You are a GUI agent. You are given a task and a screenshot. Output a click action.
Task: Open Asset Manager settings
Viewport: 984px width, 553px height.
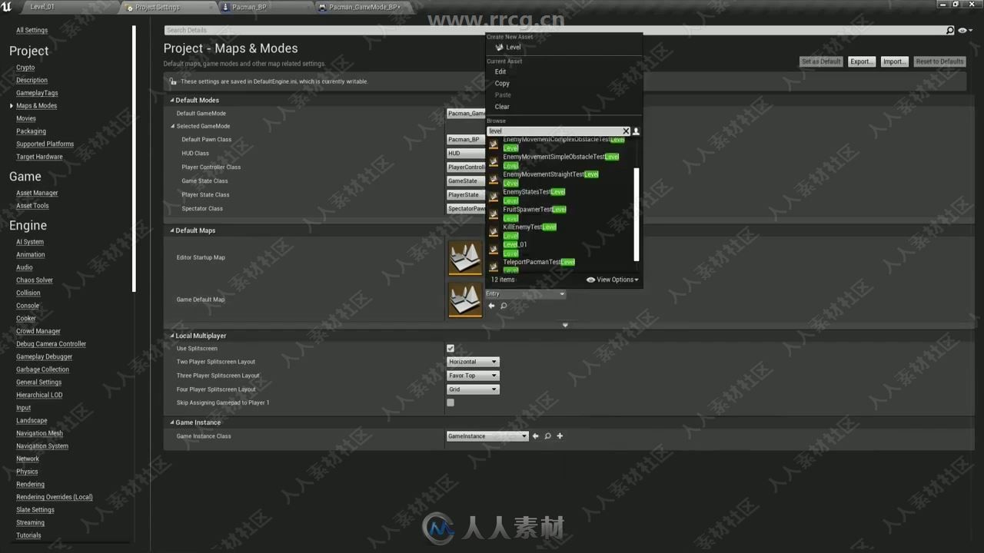[37, 194]
